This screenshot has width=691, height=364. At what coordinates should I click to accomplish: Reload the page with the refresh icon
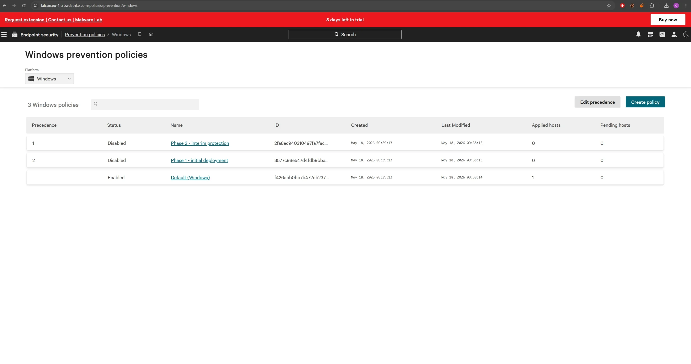[24, 5]
